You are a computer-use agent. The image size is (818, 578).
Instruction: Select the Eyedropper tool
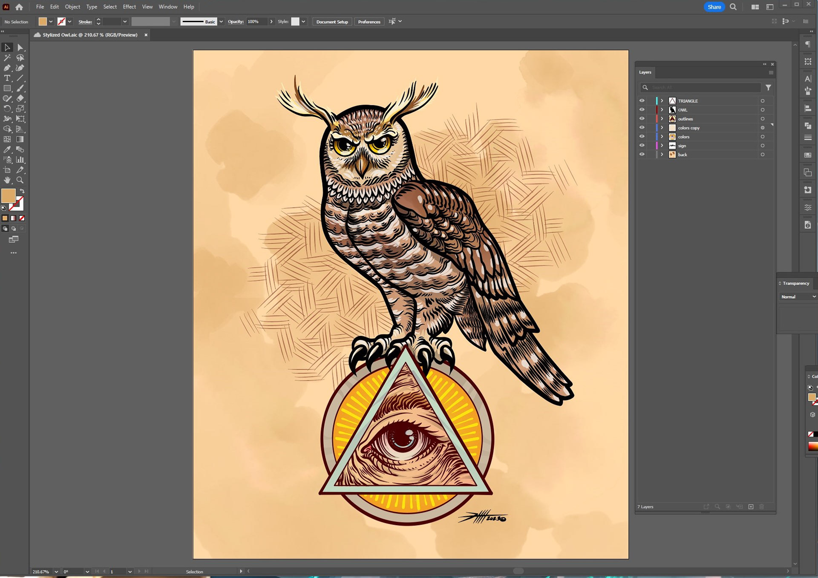point(7,150)
